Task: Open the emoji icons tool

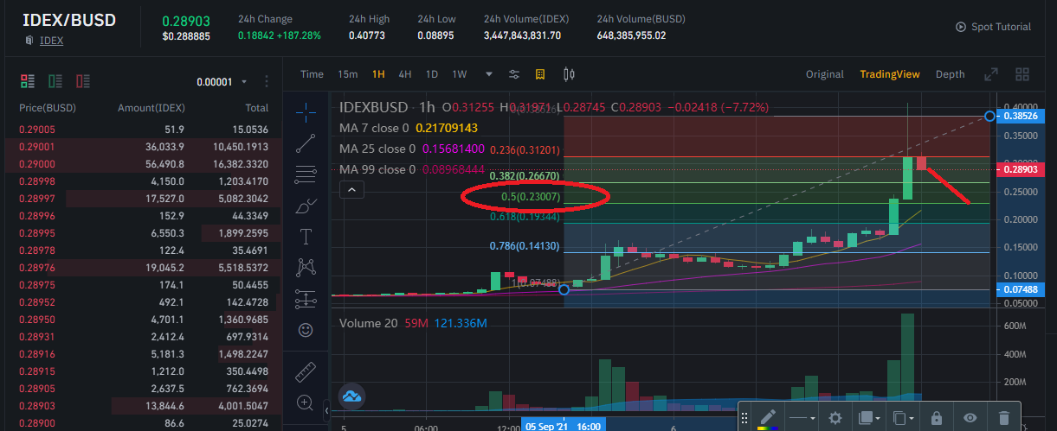Action: (306, 330)
